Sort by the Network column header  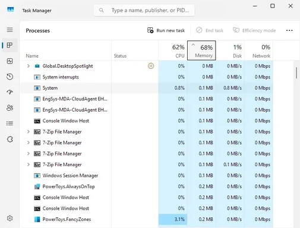point(258,50)
